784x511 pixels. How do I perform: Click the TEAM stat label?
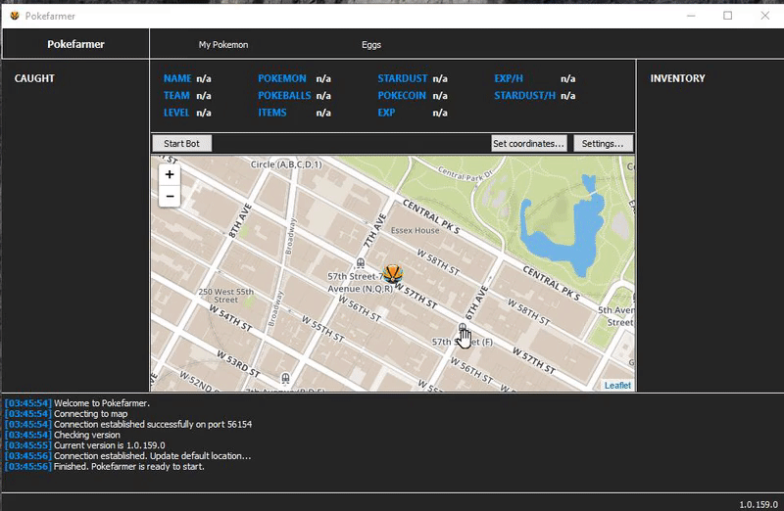pyautogui.click(x=176, y=95)
